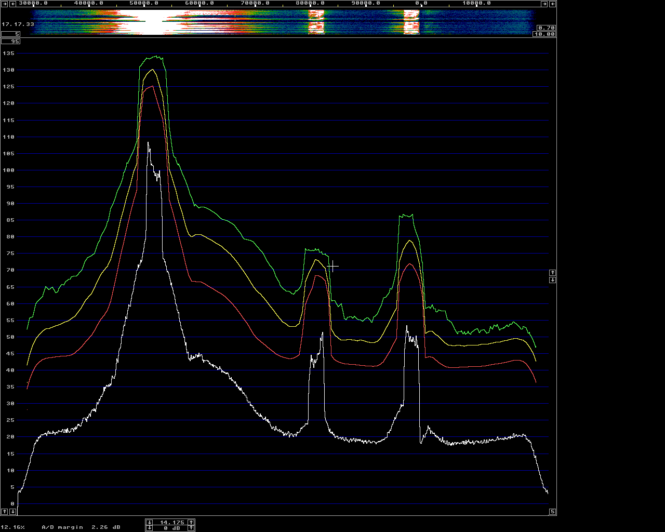The image size is (665, 532).
Task: Click the 60000.0 frequency scale label
Action: [x=199, y=3]
